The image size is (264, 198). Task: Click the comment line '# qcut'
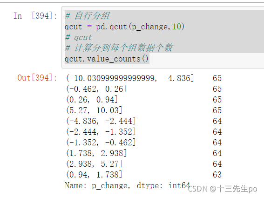click(x=79, y=37)
